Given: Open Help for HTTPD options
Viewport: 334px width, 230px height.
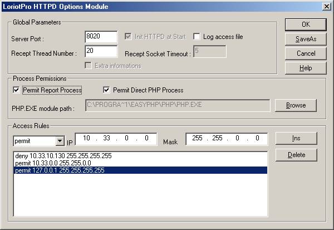Looking at the screenshot, I should [305, 67].
